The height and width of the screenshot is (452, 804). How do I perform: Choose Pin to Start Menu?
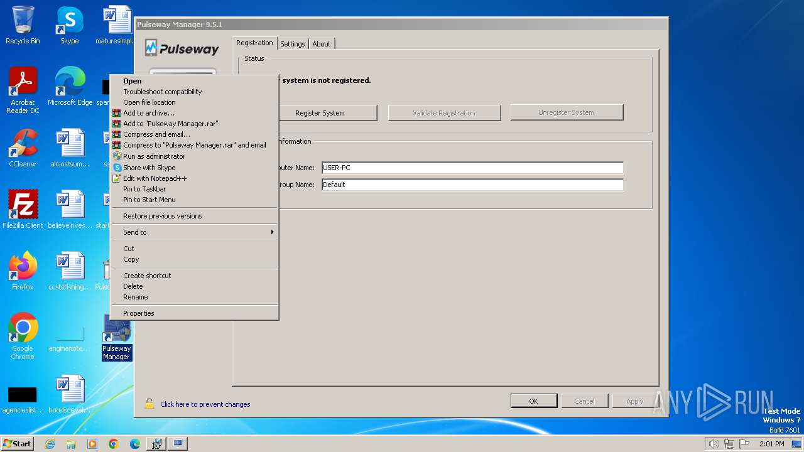(194, 200)
